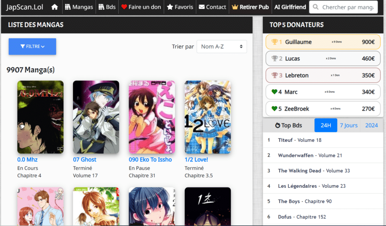Click the green heart beside ZeeBroek

(x=274, y=108)
